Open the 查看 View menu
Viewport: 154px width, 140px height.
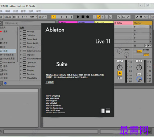coord(23,11)
